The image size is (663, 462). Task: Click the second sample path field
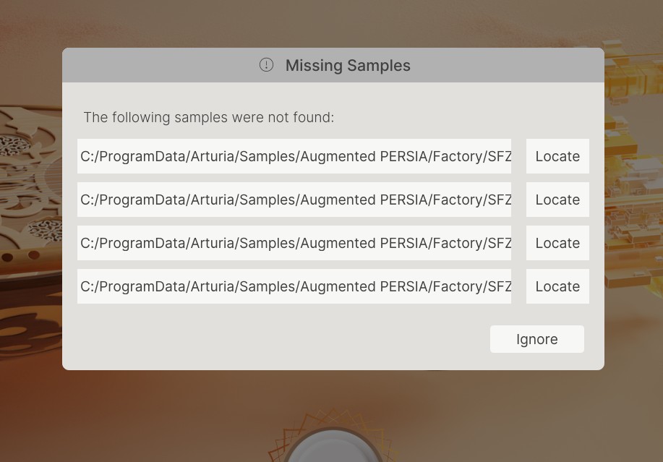pyautogui.click(x=294, y=200)
